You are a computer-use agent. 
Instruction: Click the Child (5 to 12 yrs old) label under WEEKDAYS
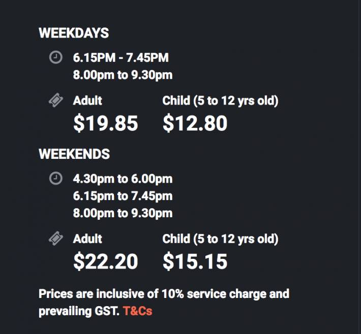pyautogui.click(x=220, y=101)
